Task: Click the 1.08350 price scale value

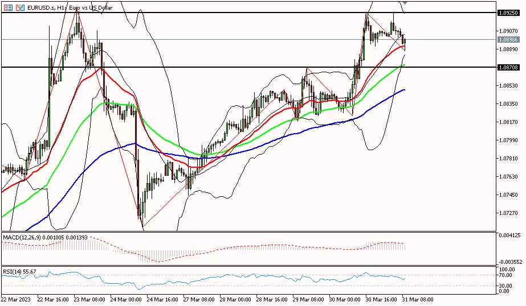Action: coord(508,104)
